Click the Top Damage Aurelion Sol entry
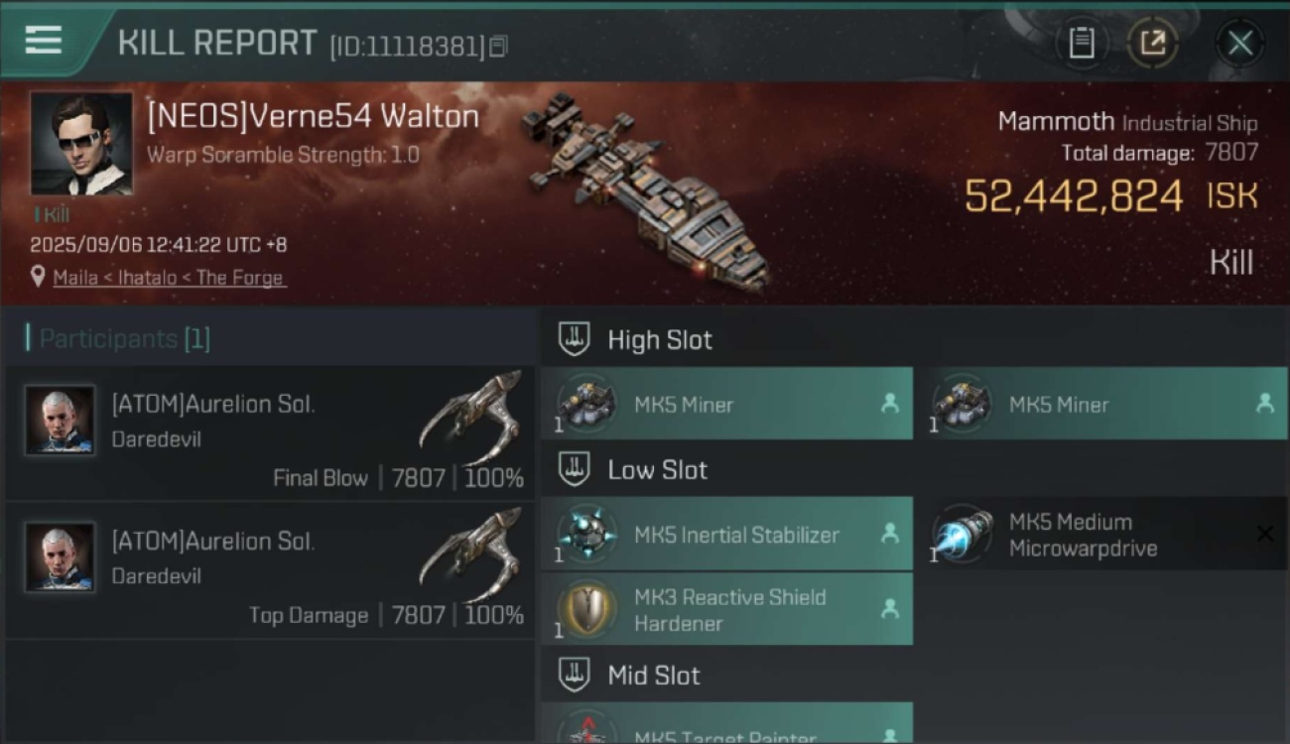 (269, 570)
